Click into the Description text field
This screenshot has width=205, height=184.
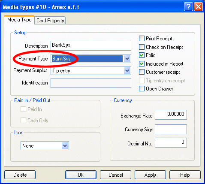click(91, 45)
